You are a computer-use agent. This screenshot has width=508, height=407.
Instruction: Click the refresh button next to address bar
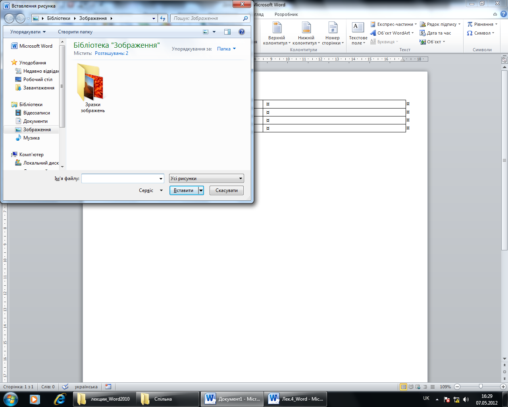click(162, 18)
